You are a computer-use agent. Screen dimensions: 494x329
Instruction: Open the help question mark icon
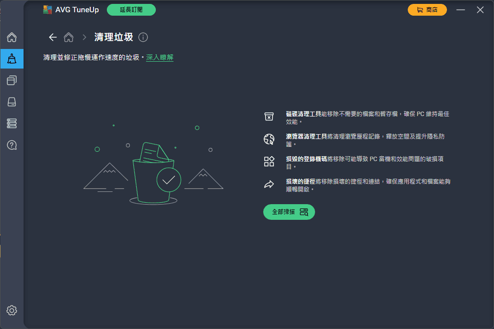click(12, 145)
